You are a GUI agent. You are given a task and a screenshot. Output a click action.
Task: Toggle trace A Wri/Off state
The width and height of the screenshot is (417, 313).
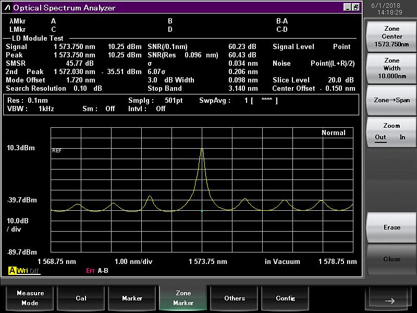(28, 270)
